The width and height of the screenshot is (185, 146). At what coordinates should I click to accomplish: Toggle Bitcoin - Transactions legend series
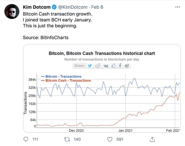click(61, 76)
